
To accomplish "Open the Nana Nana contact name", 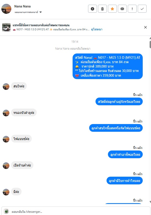I will click(x=23, y=6).
